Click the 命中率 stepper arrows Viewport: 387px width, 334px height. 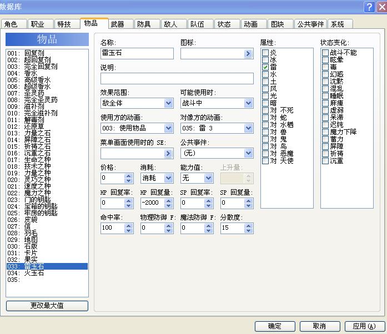(128, 228)
